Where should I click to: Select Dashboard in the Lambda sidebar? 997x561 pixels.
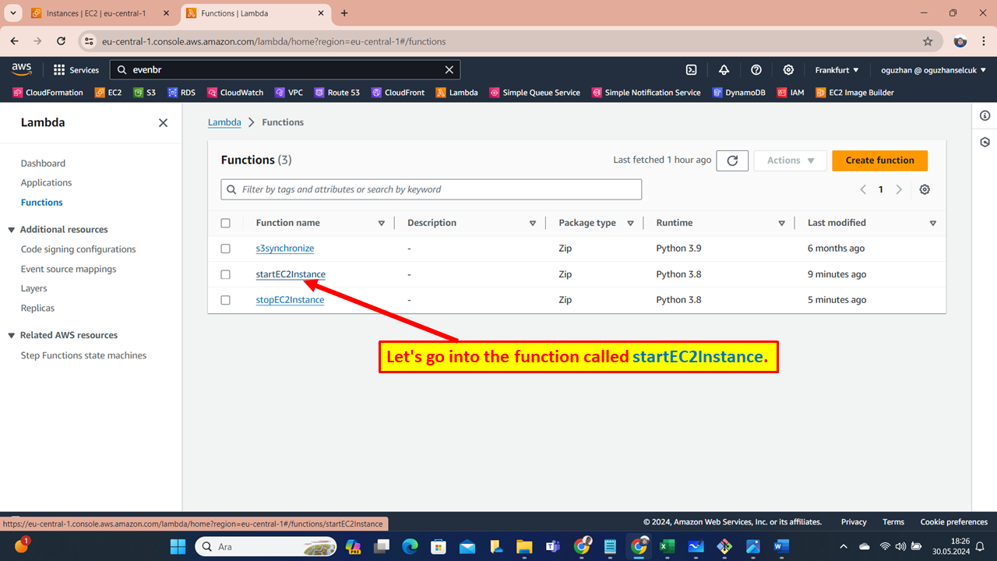pyautogui.click(x=43, y=163)
